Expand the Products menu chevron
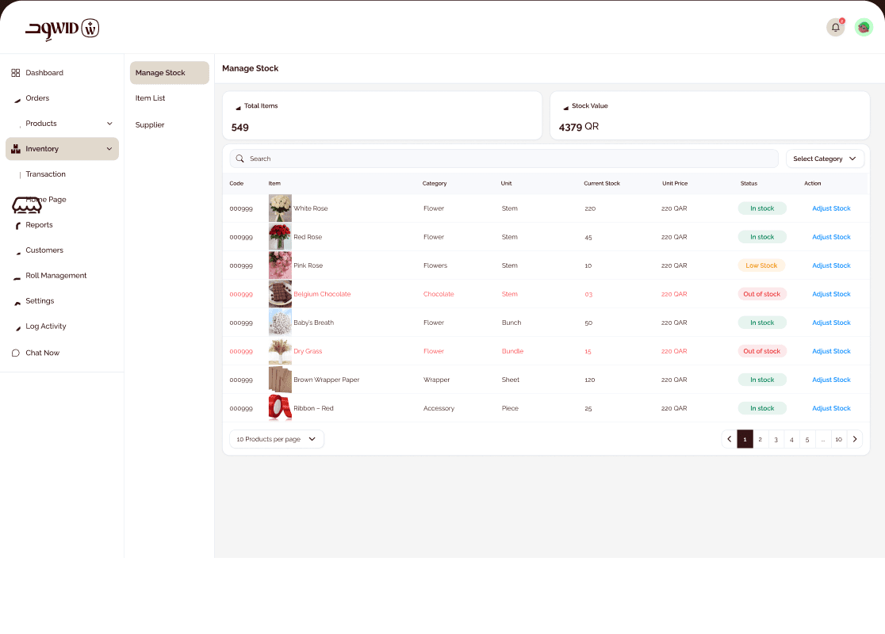Image resolution: width=885 pixels, height=634 pixels. coord(109,124)
